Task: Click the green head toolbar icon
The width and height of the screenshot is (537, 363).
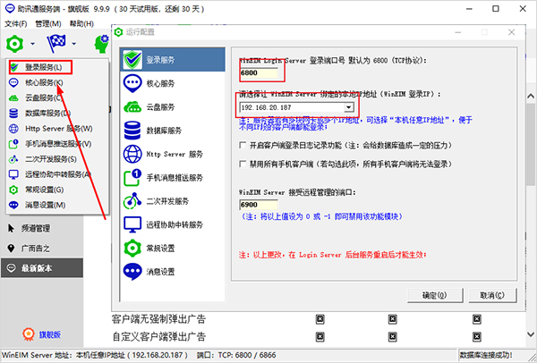Action: [102, 44]
